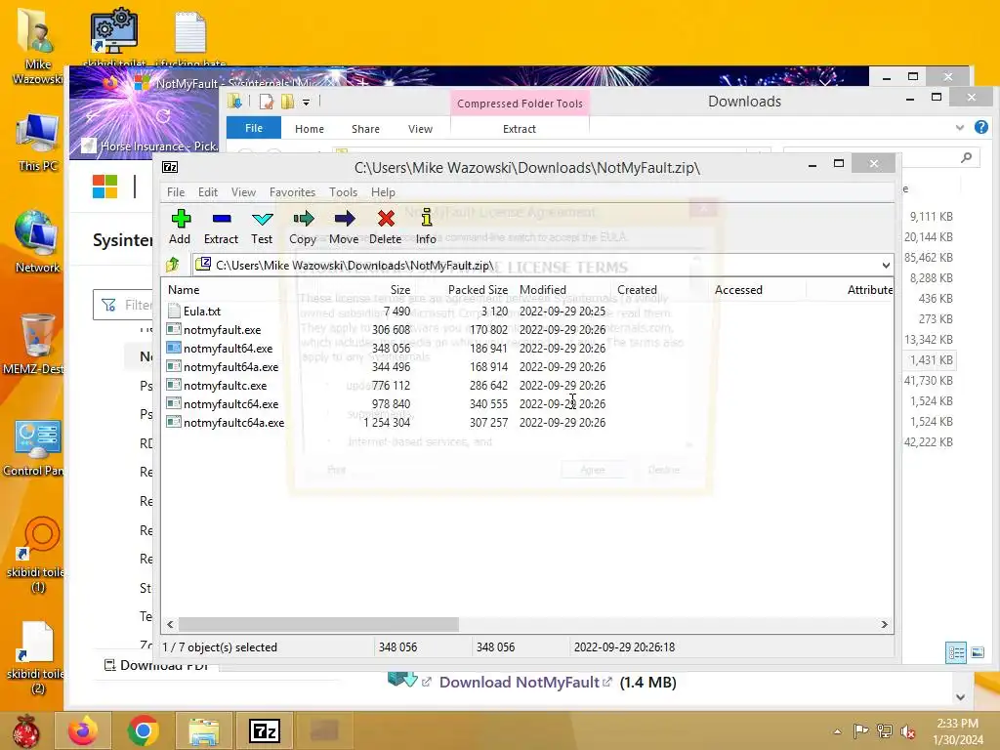Open the 7-Zip Help menu

coord(383,192)
